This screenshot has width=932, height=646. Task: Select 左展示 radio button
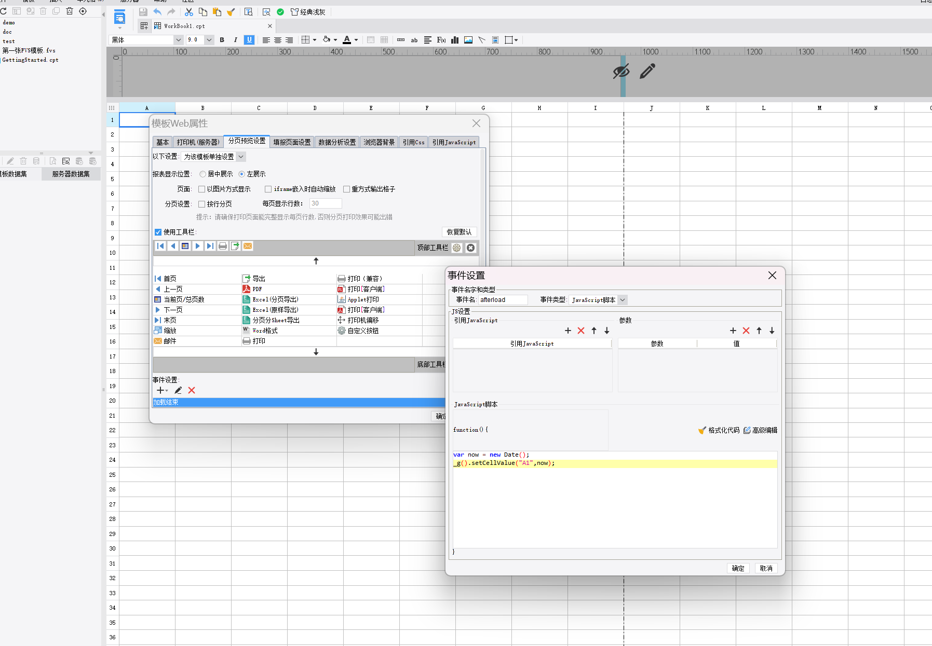click(241, 174)
